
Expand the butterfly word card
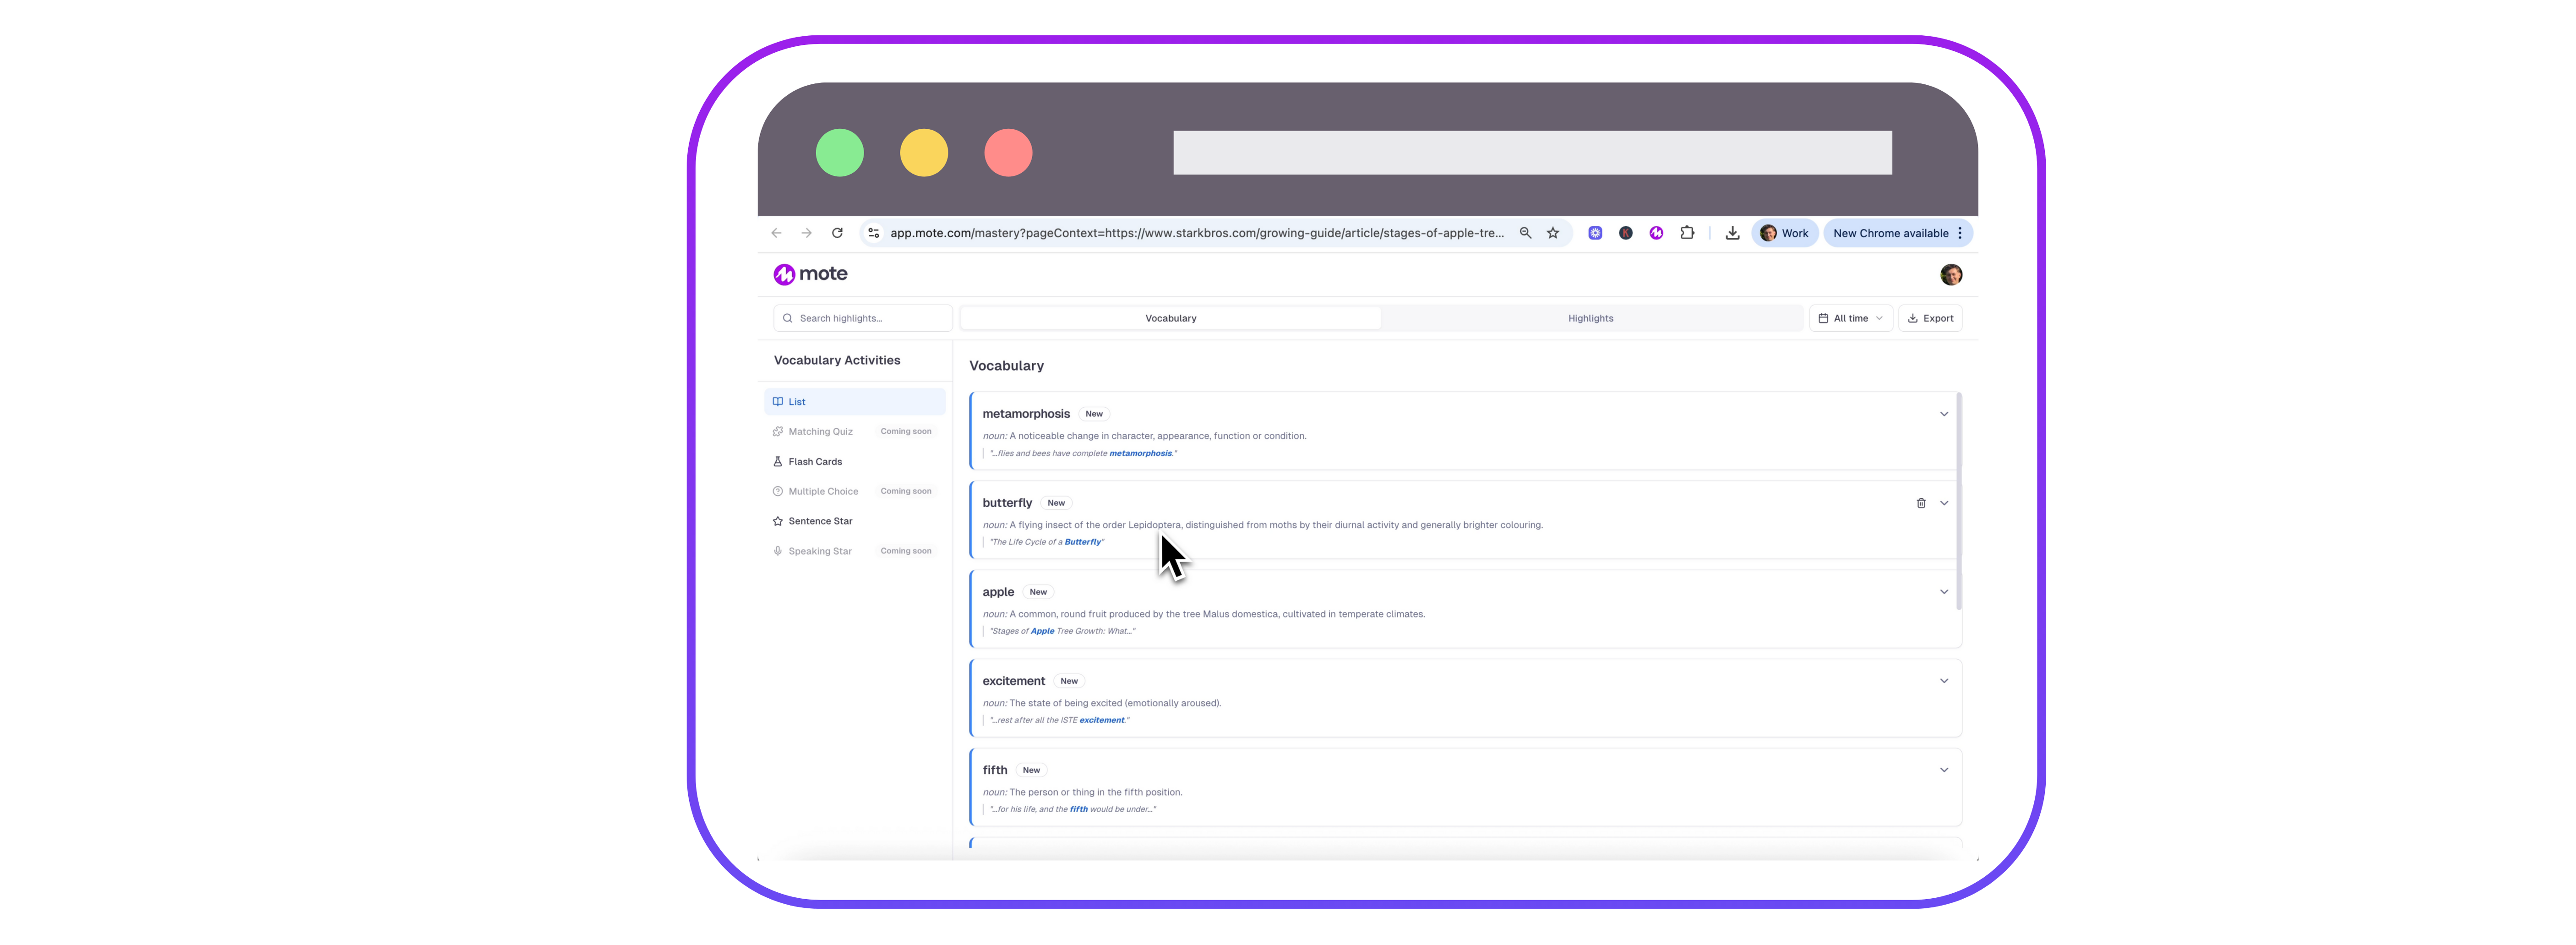point(1944,503)
